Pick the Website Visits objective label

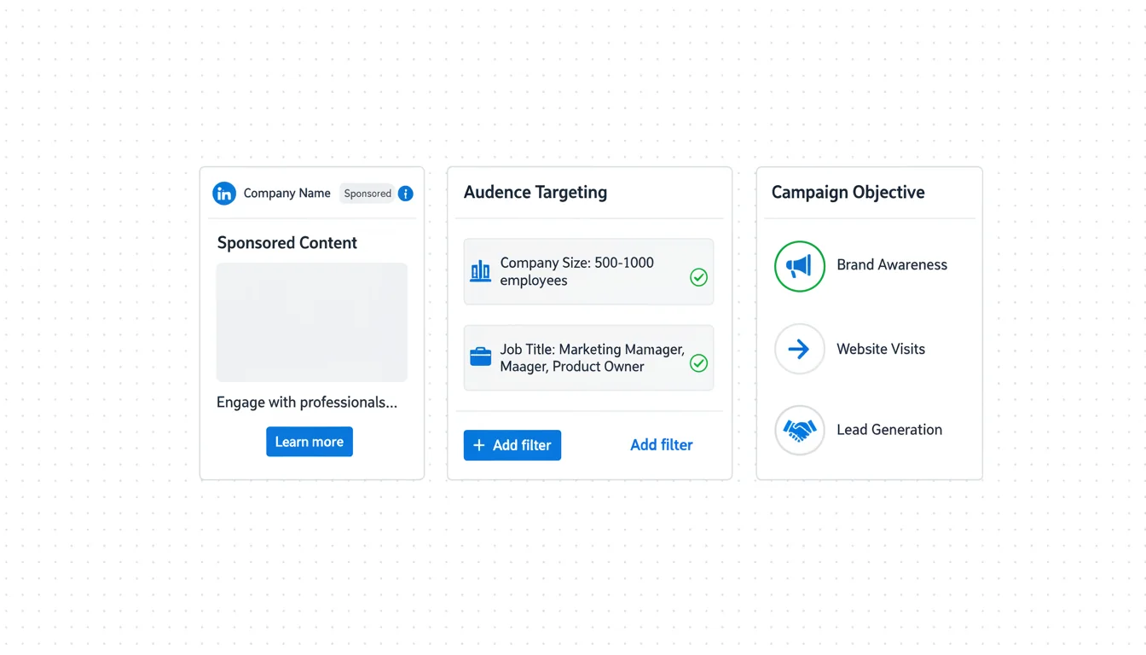tap(880, 349)
